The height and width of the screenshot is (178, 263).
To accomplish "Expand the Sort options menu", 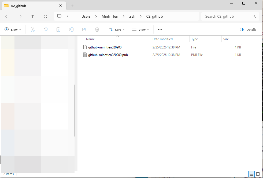I will pyautogui.click(x=117, y=29).
